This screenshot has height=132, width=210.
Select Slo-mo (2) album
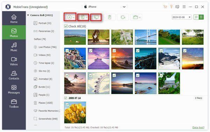click(42, 71)
